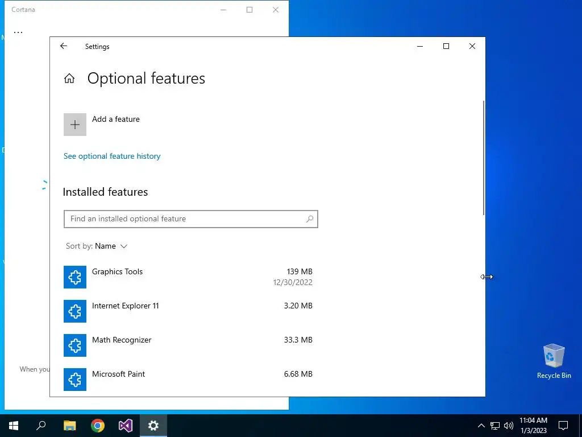Image resolution: width=582 pixels, height=437 pixels.
Task: Open the Recycle Bin desktop icon
Action: [554, 361]
